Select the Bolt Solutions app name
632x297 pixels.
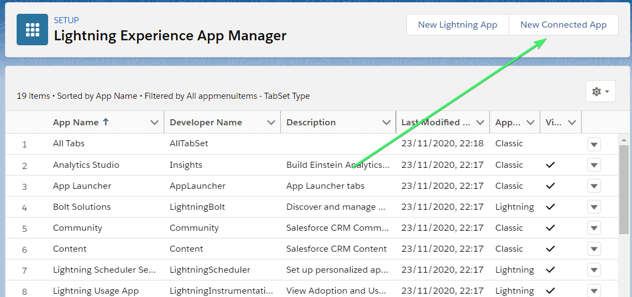point(82,207)
